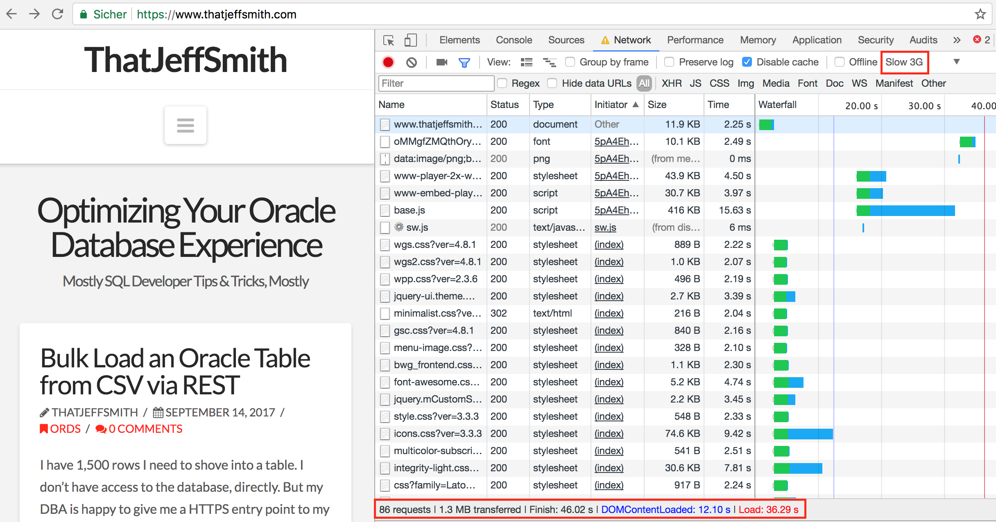The width and height of the screenshot is (996, 522).
Task: Sort requests by Name column
Action: [431, 105]
